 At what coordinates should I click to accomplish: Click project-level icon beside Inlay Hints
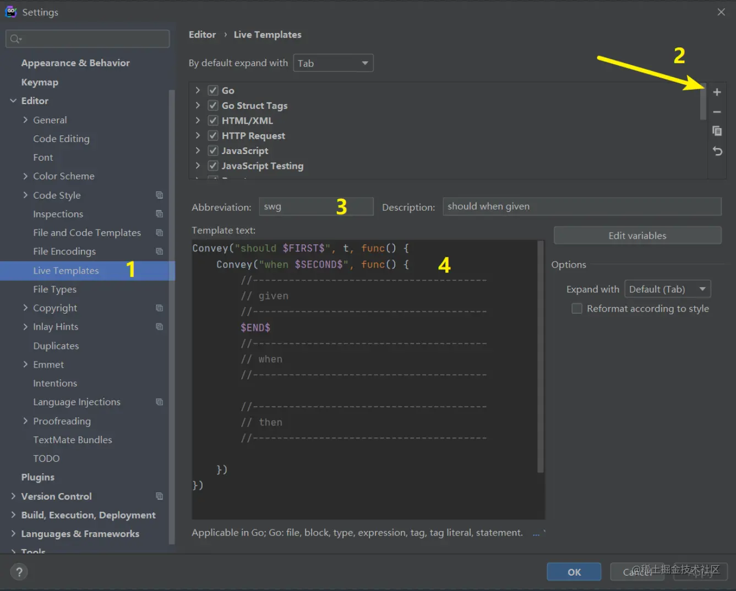click(160, 326)
